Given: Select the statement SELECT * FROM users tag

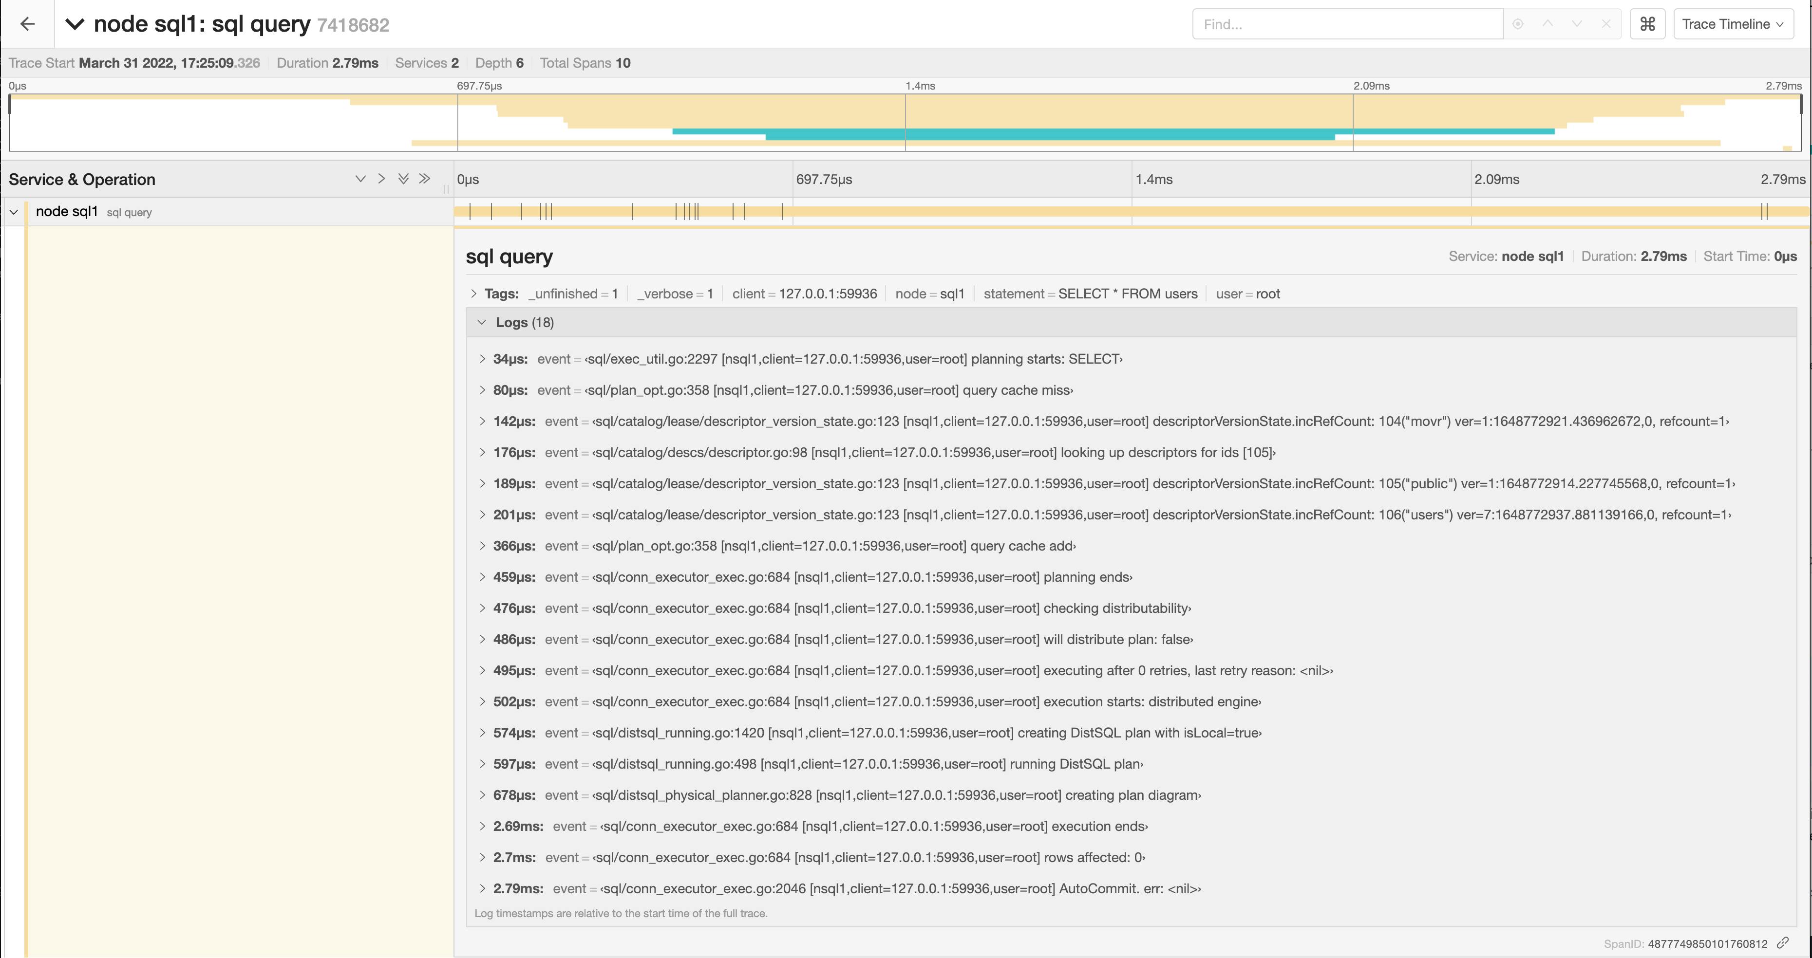Looking at the screenshot, I should (1090, 294).
